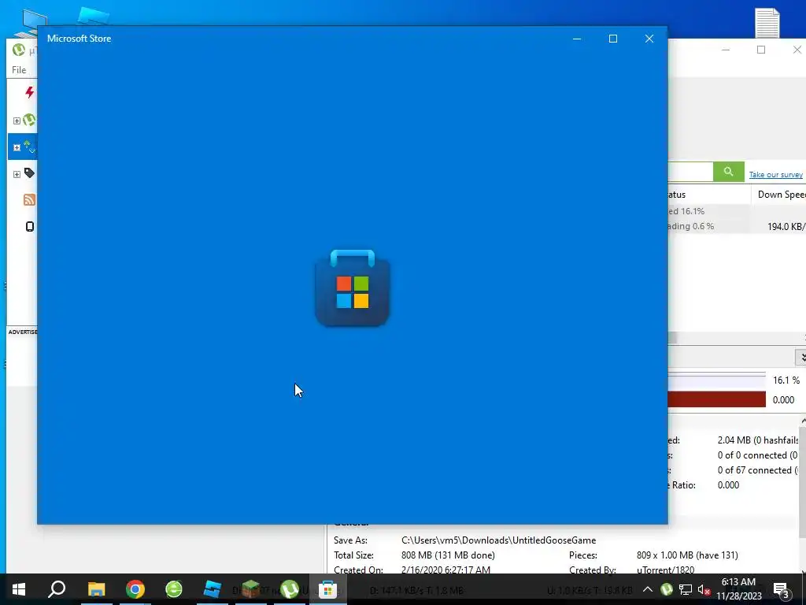Click the Microsoft Store taskbar icon
The image size is (806, 605).
[328, 589]
